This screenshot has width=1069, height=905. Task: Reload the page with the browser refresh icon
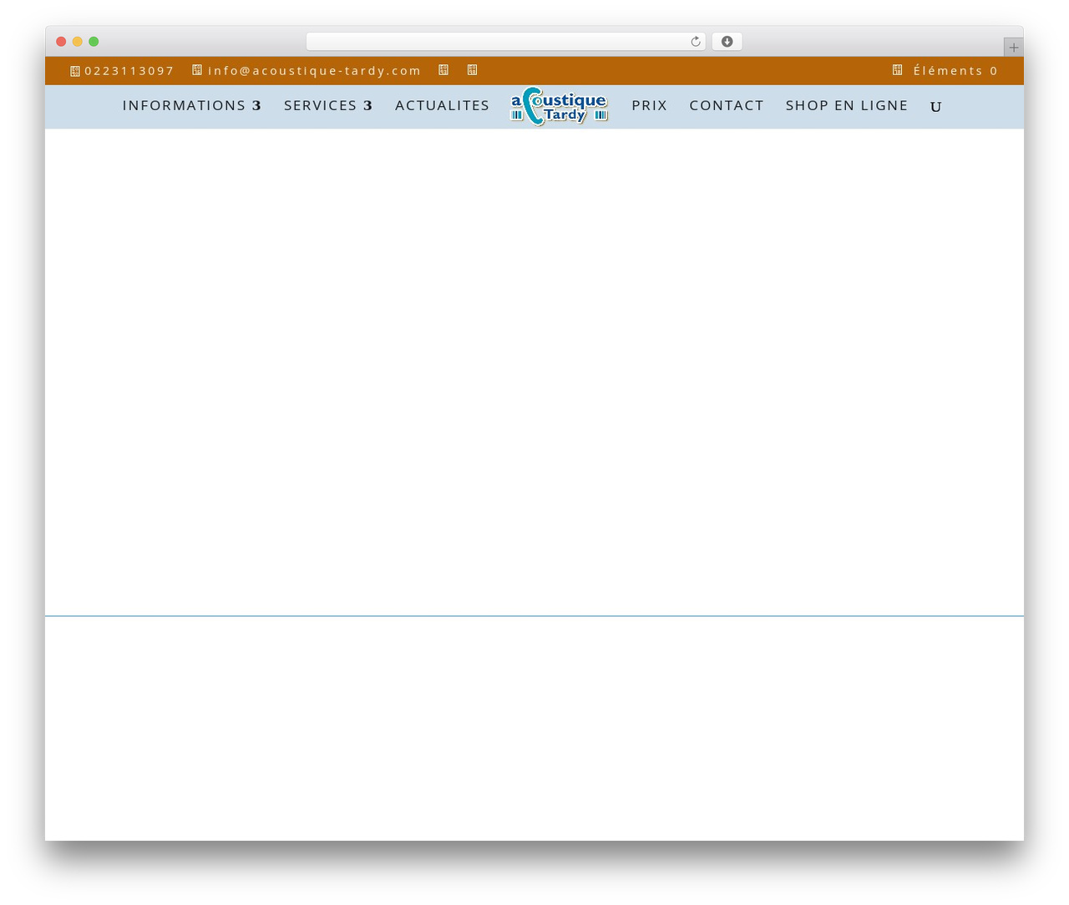click(696, 42)
